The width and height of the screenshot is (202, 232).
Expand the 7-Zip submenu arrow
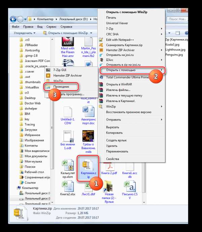coord(162,29)
